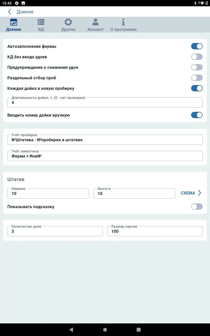Open the Учёт животных selection field

coord(105,156)
